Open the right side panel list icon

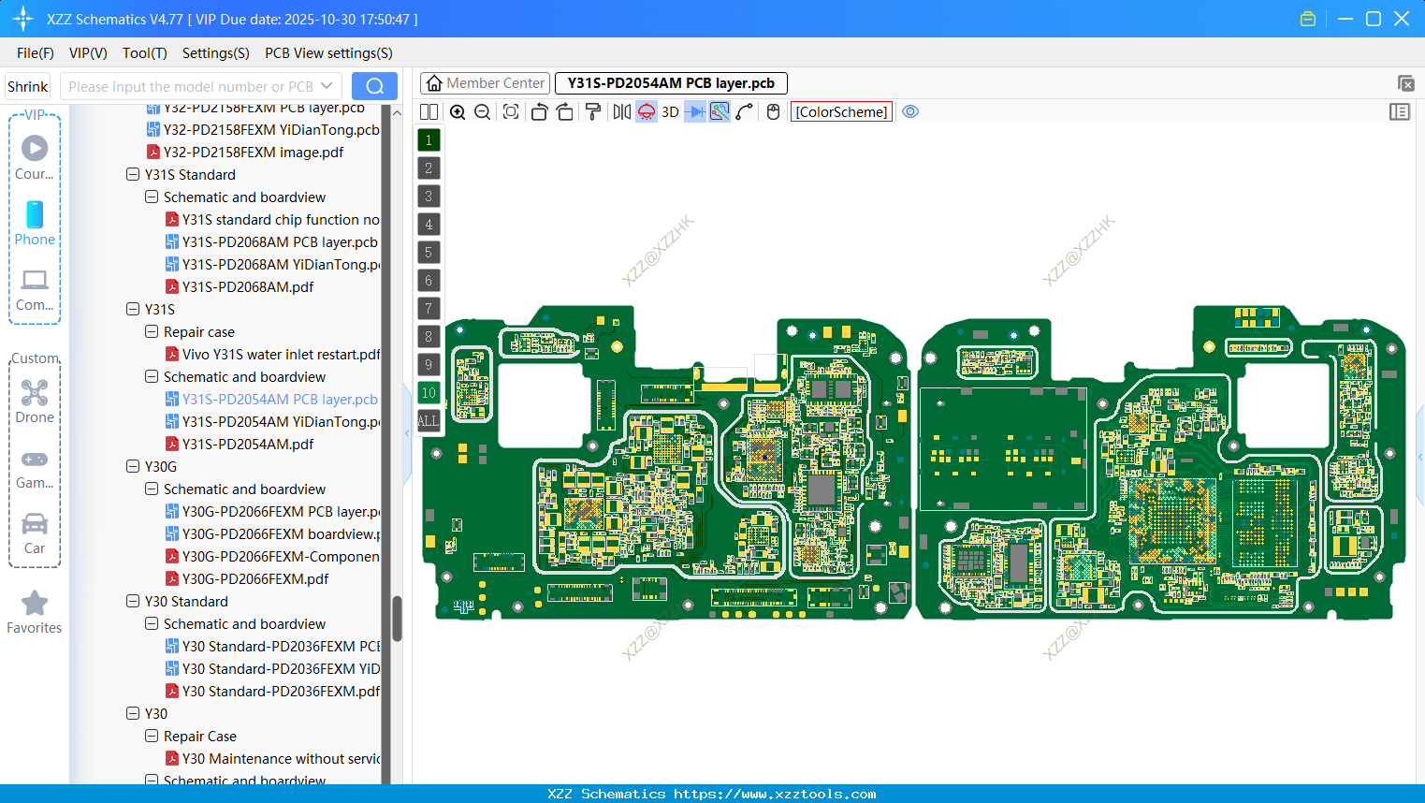(1400, 111)
